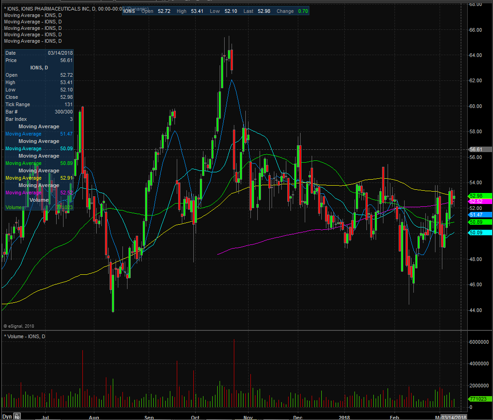Viewport: 493px width, 420px height.
Task: Select the Tick Range 131 row
Action: click(x=39, y=104)
